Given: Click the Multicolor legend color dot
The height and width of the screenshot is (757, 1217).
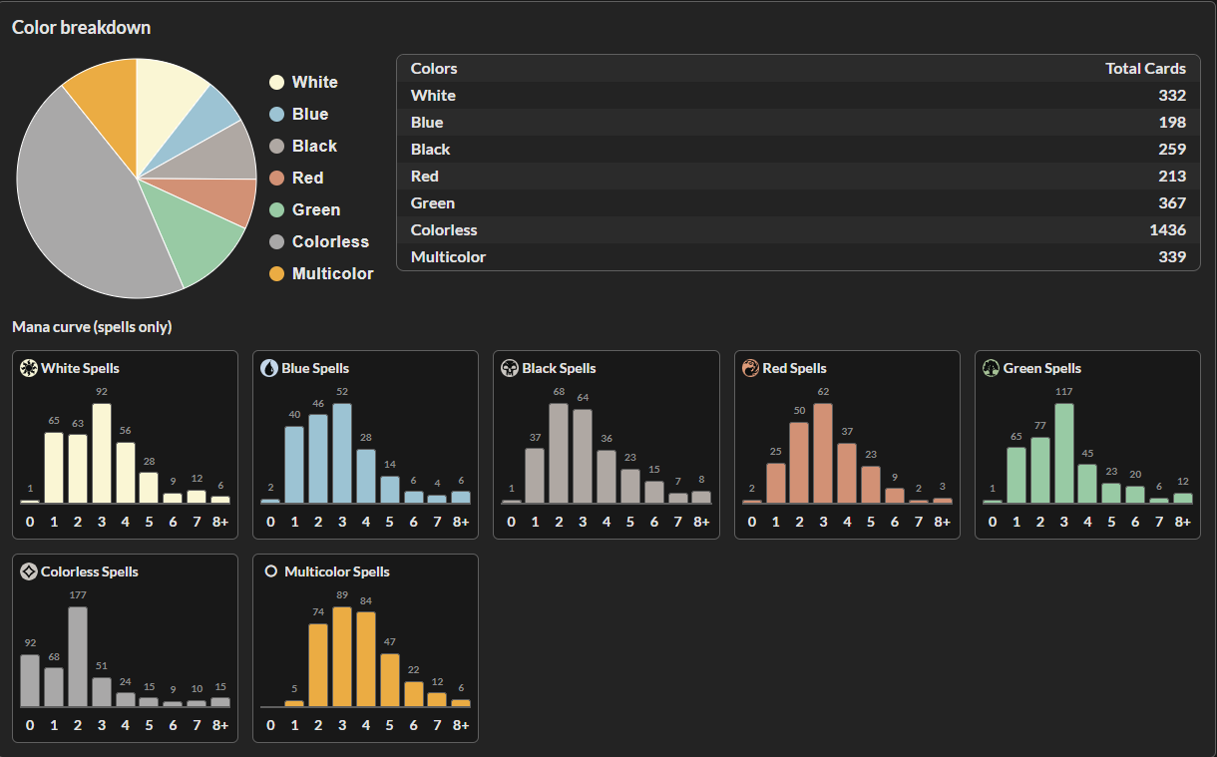Looking at the screenshot, I should coord(277,274).
